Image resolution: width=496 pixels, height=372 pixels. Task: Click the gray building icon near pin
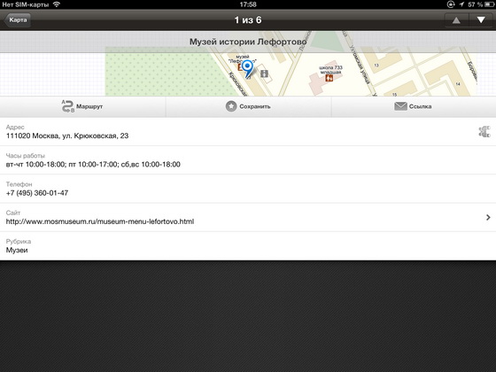(264, 74)
